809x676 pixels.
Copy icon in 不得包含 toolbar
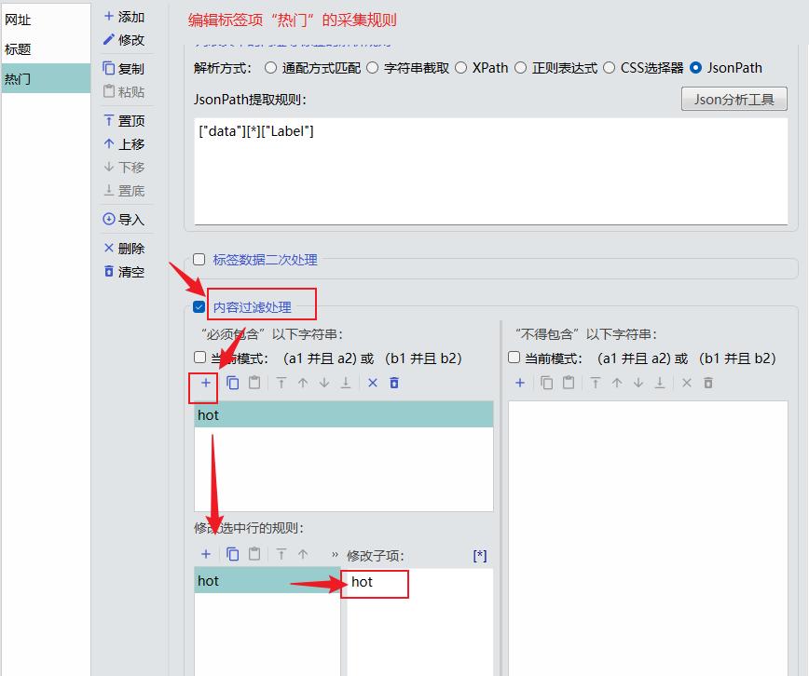[547, 383]
